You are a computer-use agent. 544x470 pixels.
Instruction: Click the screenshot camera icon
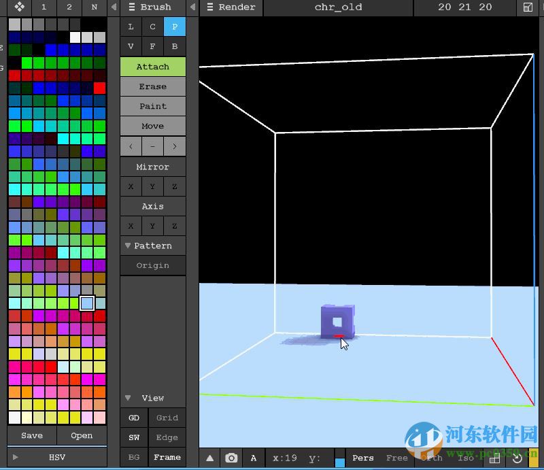pyautogui.click(x=232, y=458)
